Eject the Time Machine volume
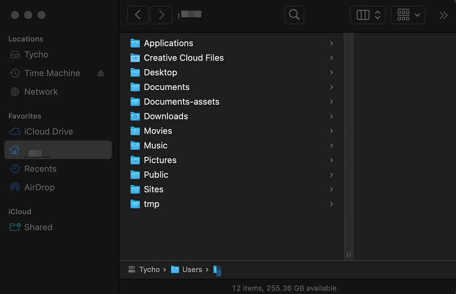The height and width of the screenshot is (294, 456). (x=101, y=73)
